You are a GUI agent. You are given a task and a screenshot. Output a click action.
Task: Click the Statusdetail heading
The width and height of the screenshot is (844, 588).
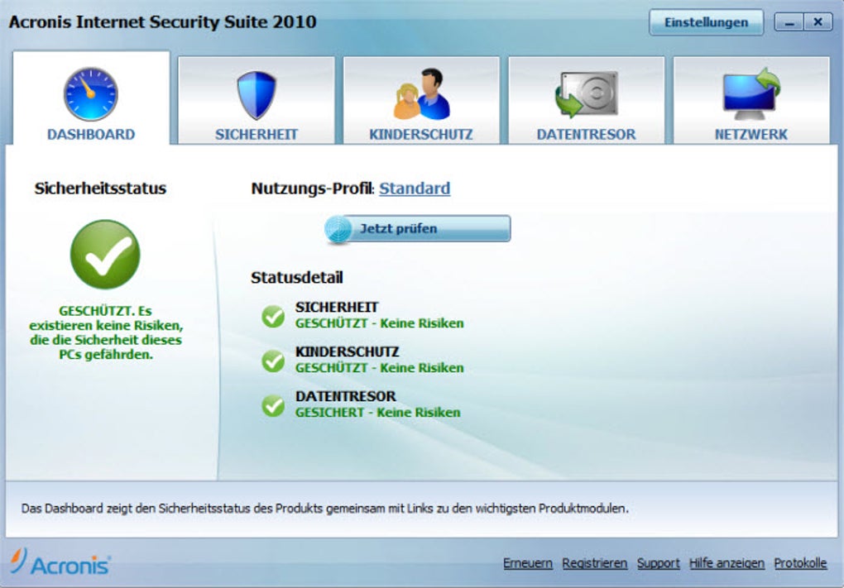[x=296, y=278]
